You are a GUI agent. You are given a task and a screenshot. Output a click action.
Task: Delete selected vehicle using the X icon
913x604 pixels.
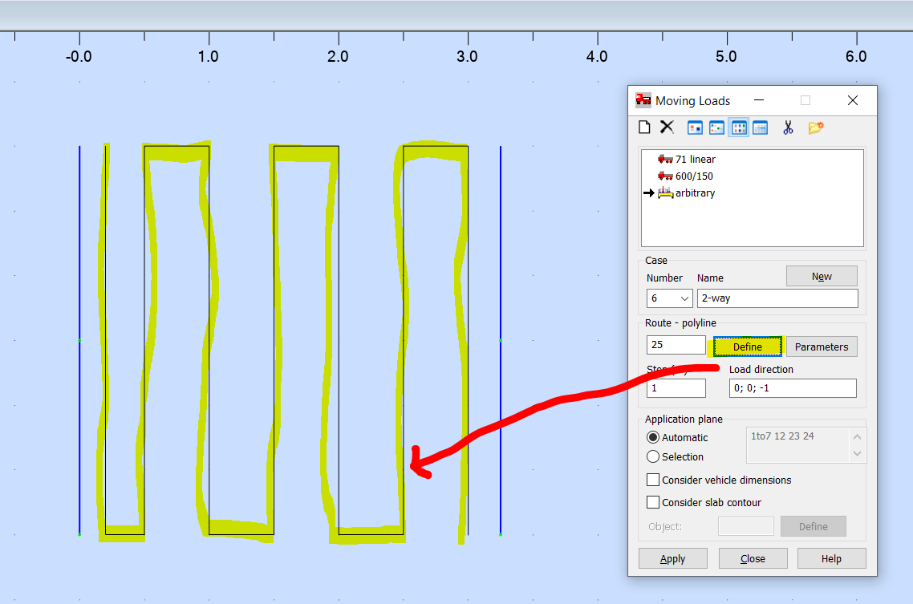coord(667,127)
